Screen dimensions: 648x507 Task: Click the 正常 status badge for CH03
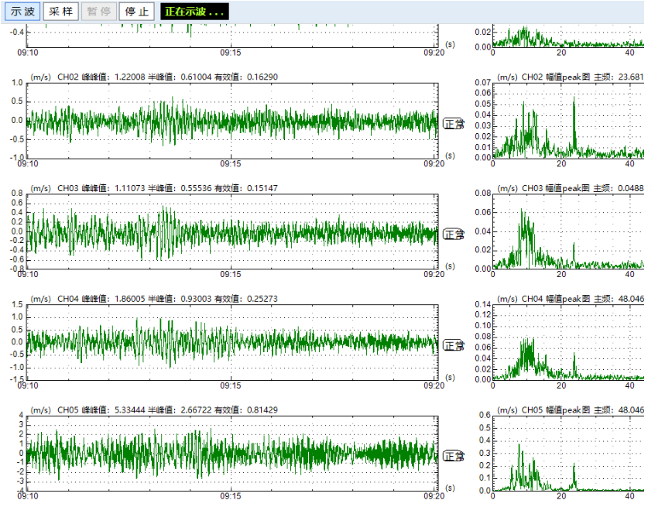pyautogui.click(x=453, y=235)
